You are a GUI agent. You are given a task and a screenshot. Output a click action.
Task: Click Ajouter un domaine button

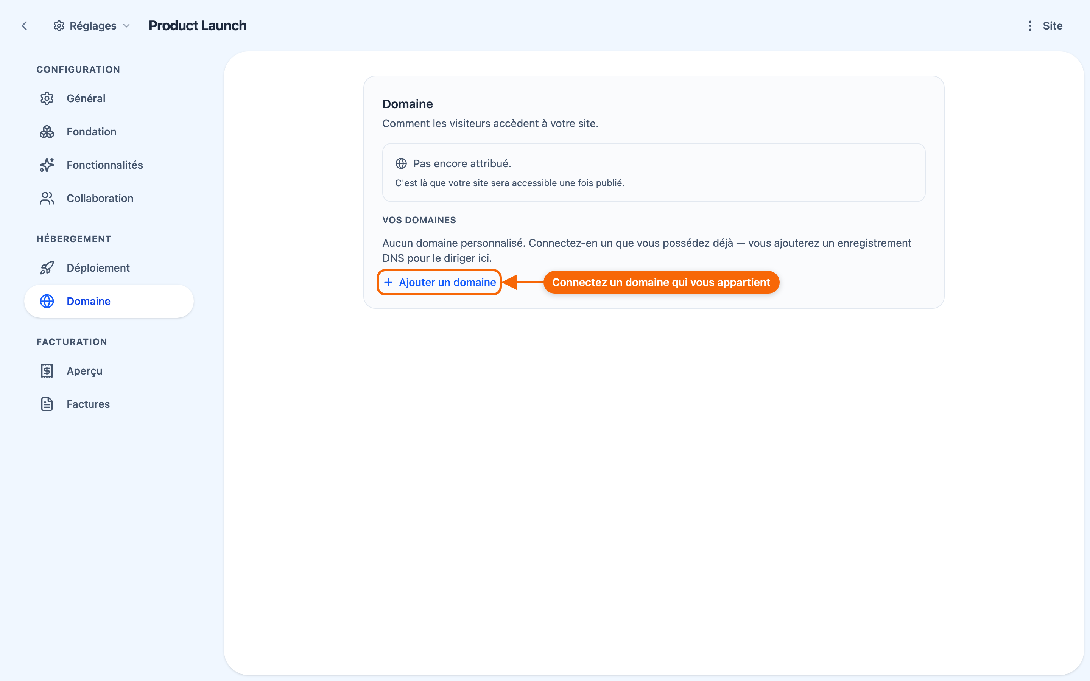point(439,282)
